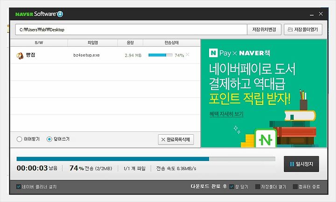Click the 저장위치변경 button

(x=264, y=29)
